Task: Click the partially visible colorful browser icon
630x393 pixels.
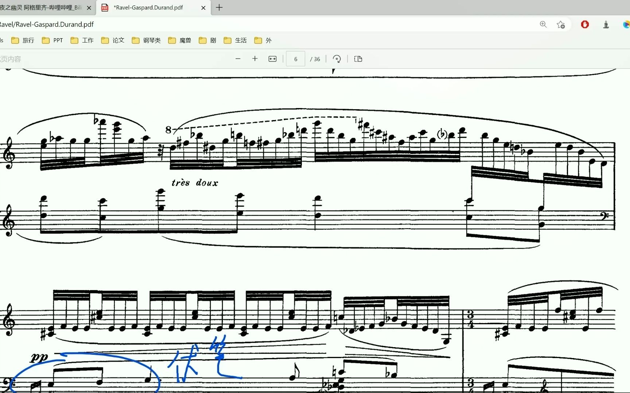Action: [626, 24]
